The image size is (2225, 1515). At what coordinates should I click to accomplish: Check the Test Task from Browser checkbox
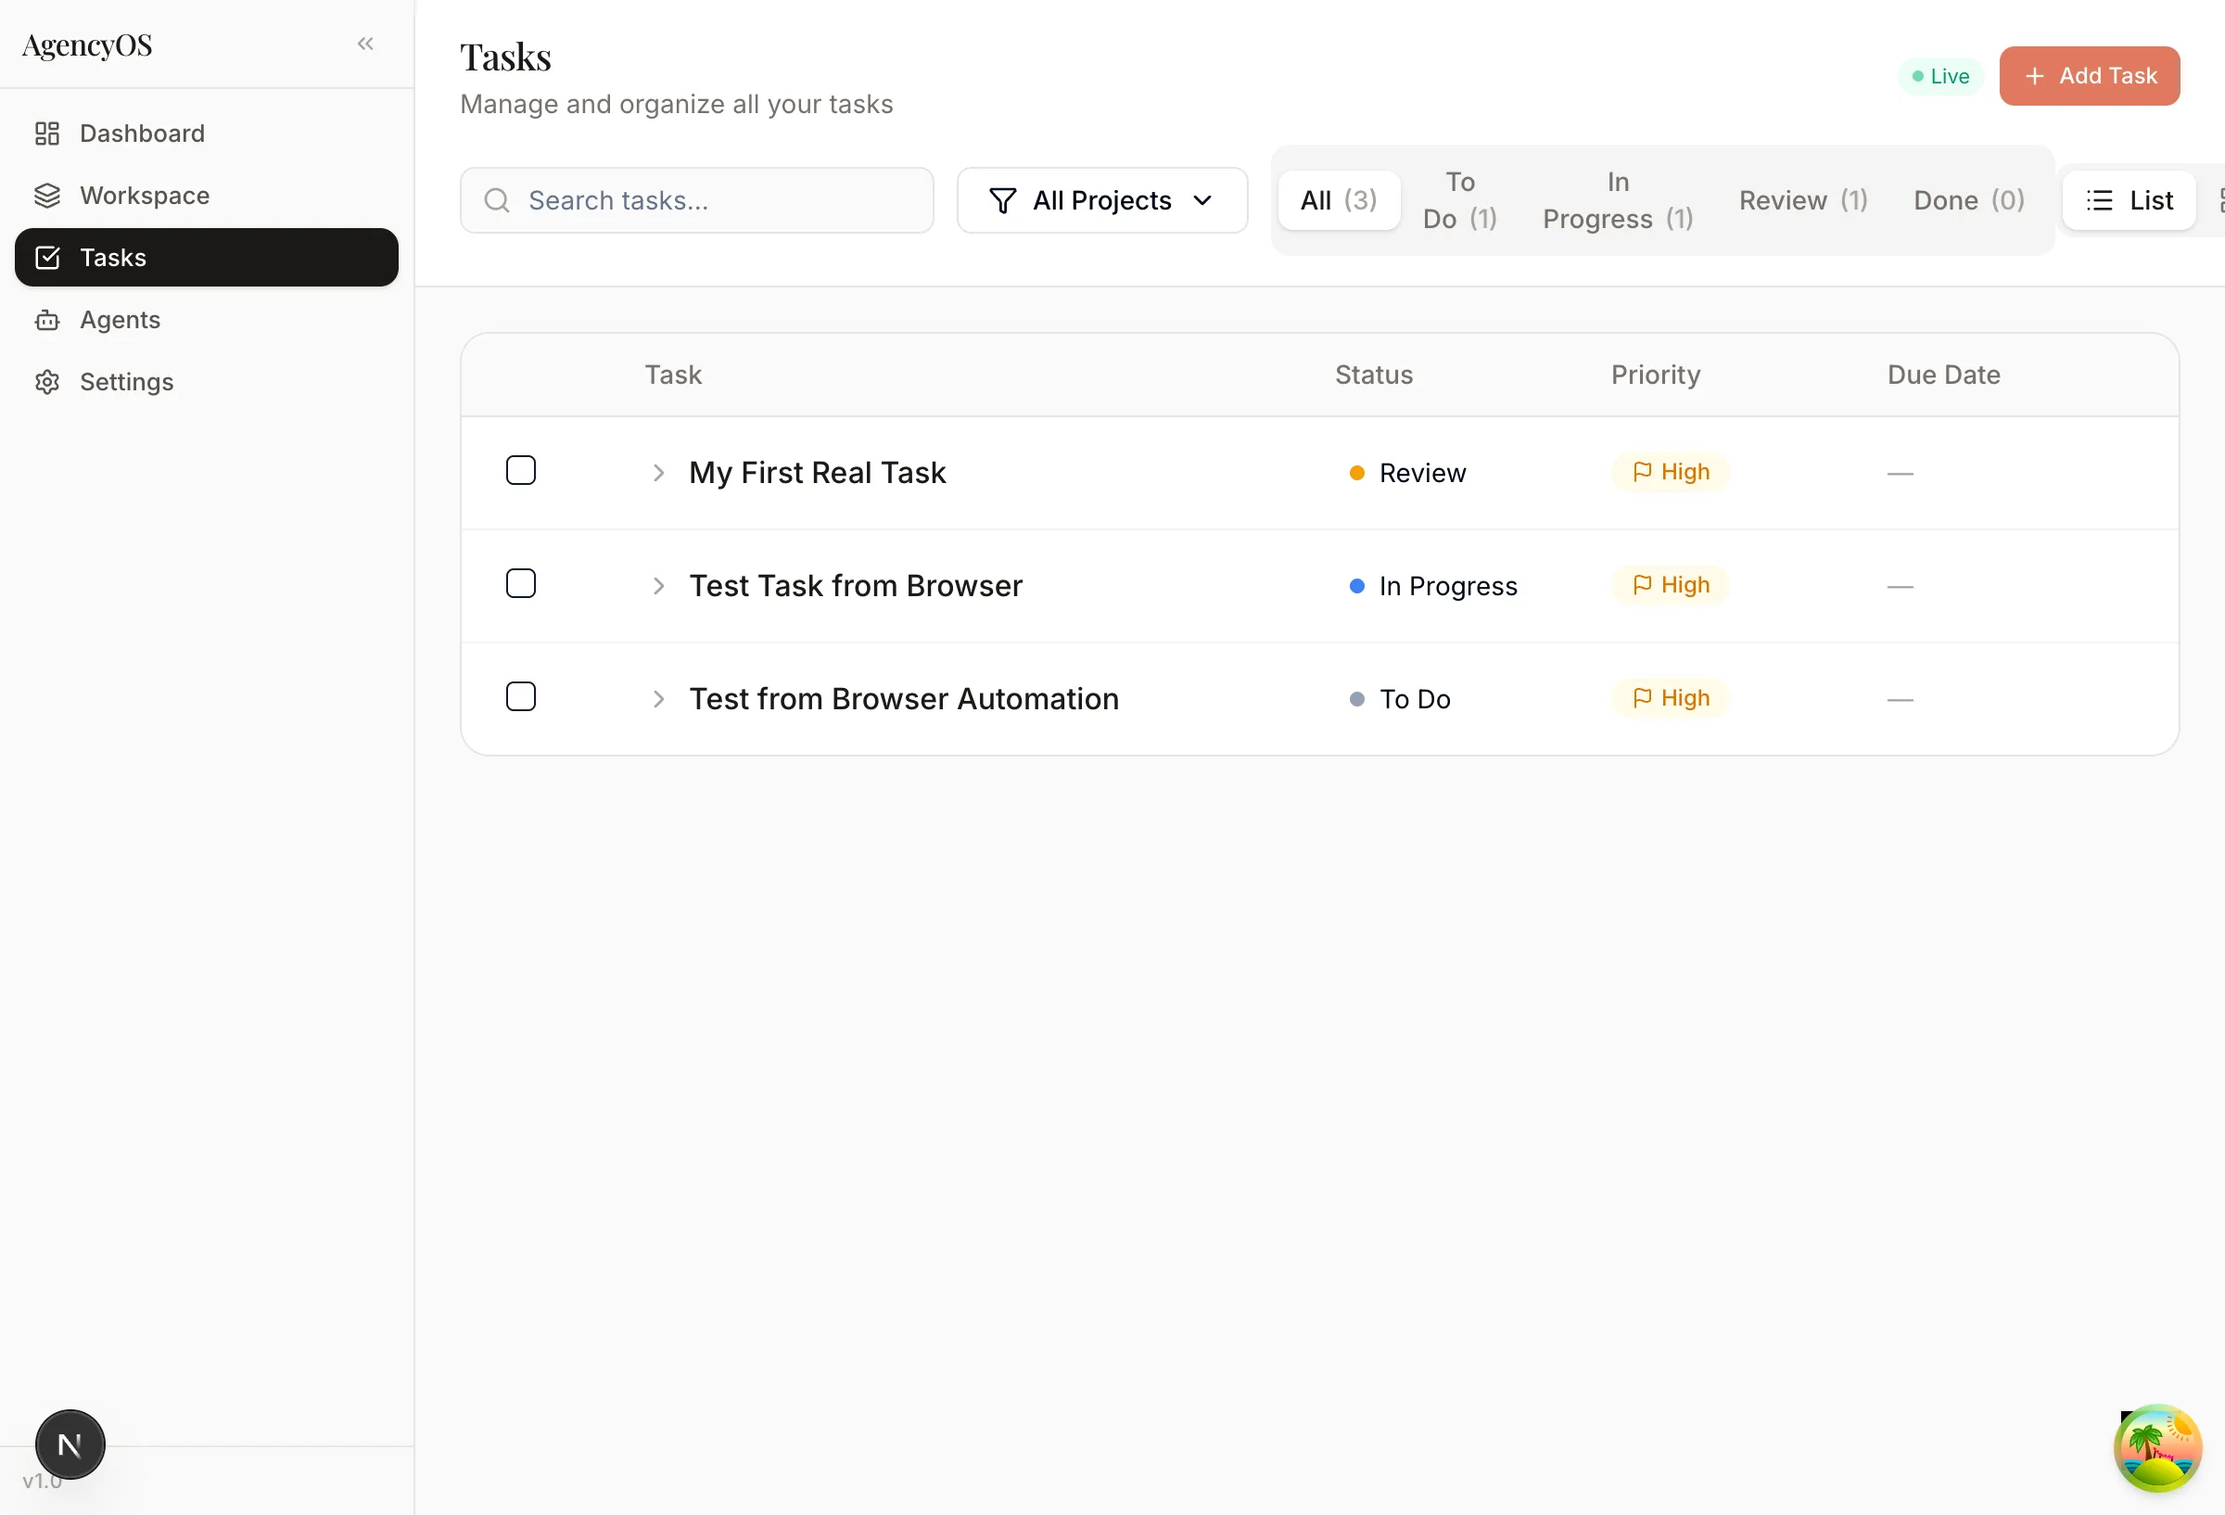(521, 583)
